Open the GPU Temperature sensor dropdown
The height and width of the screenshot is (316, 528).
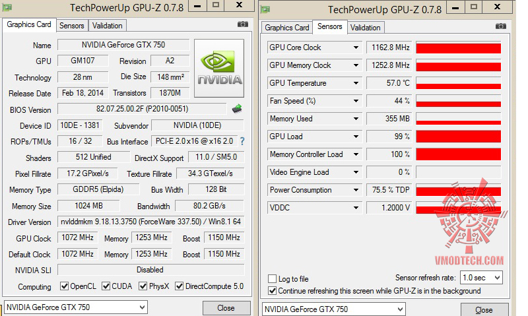coord(356,83)
